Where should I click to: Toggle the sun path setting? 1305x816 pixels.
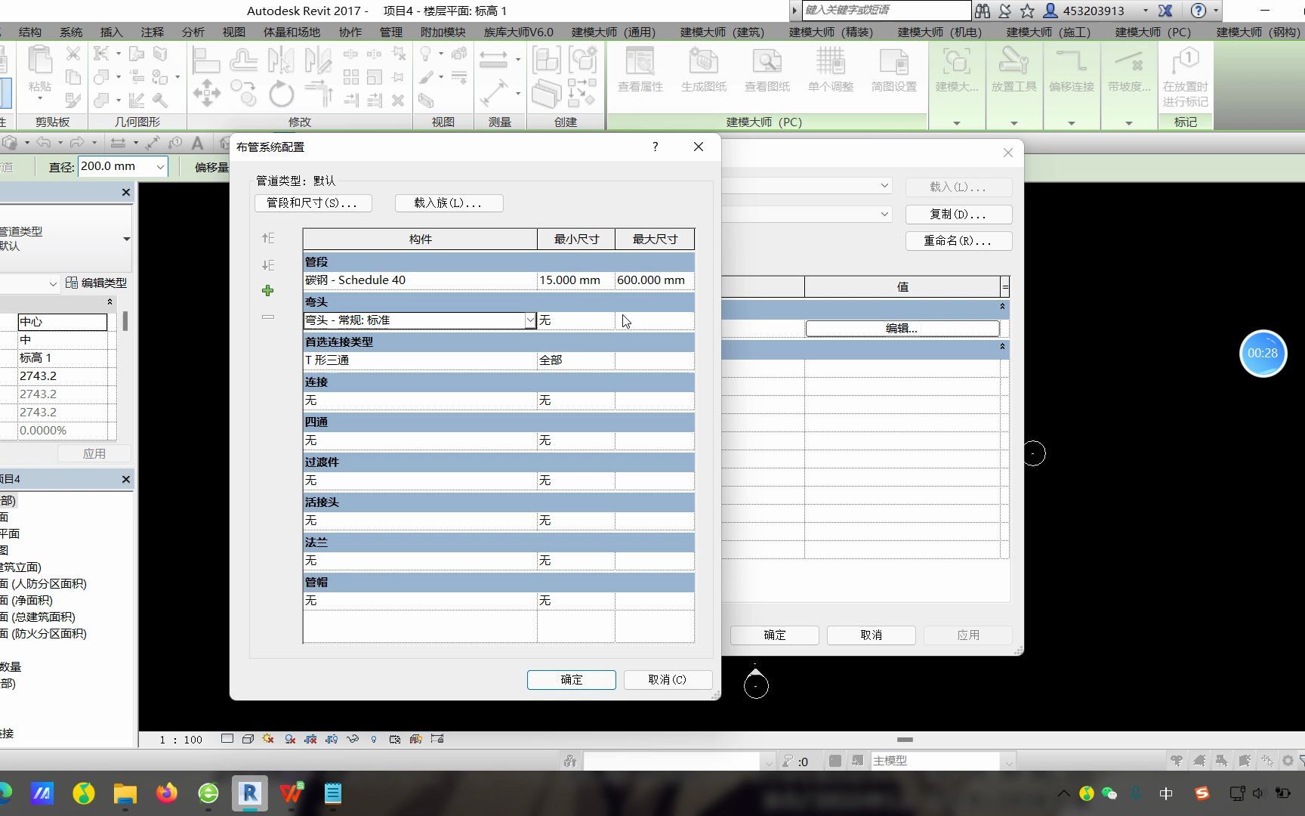(268, 739)
